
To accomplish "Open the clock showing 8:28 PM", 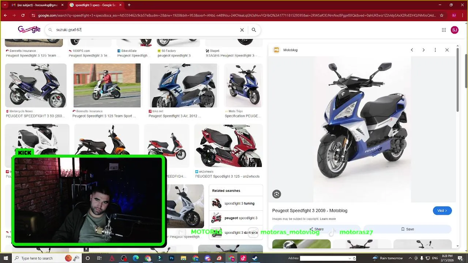I will [x=447, y=258].
